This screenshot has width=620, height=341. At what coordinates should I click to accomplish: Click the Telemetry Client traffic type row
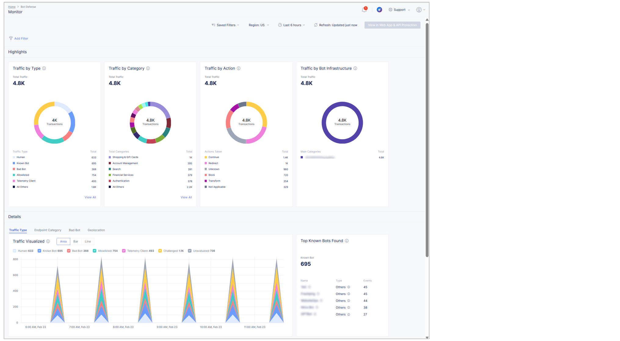pos(54,181)
